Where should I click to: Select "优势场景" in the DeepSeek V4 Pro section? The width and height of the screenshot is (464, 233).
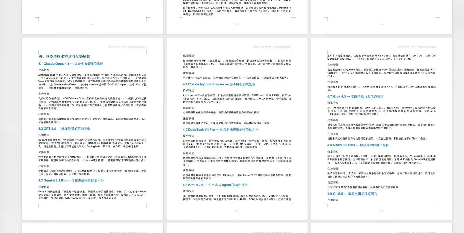click(188, 153)
